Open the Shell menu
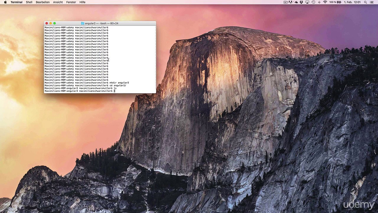The image size is (378, 213). click(29, 2)
